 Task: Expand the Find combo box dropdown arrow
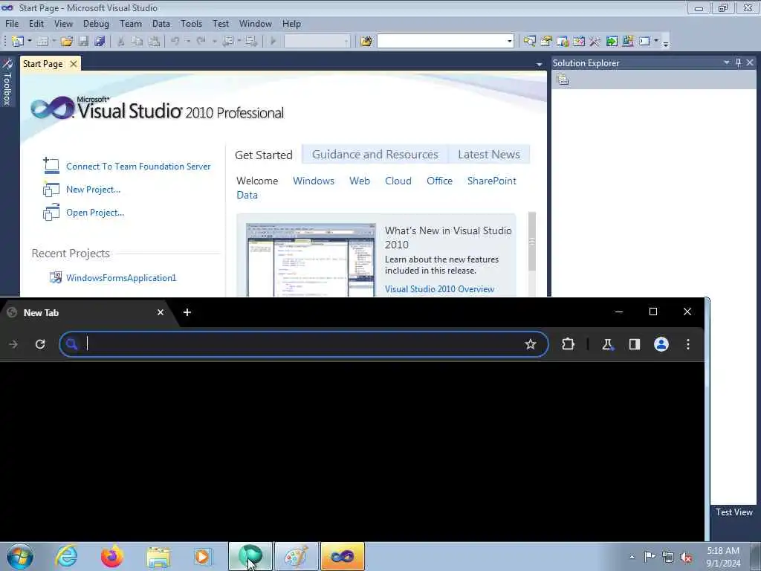pyautogui.click(x=509, y=42)
